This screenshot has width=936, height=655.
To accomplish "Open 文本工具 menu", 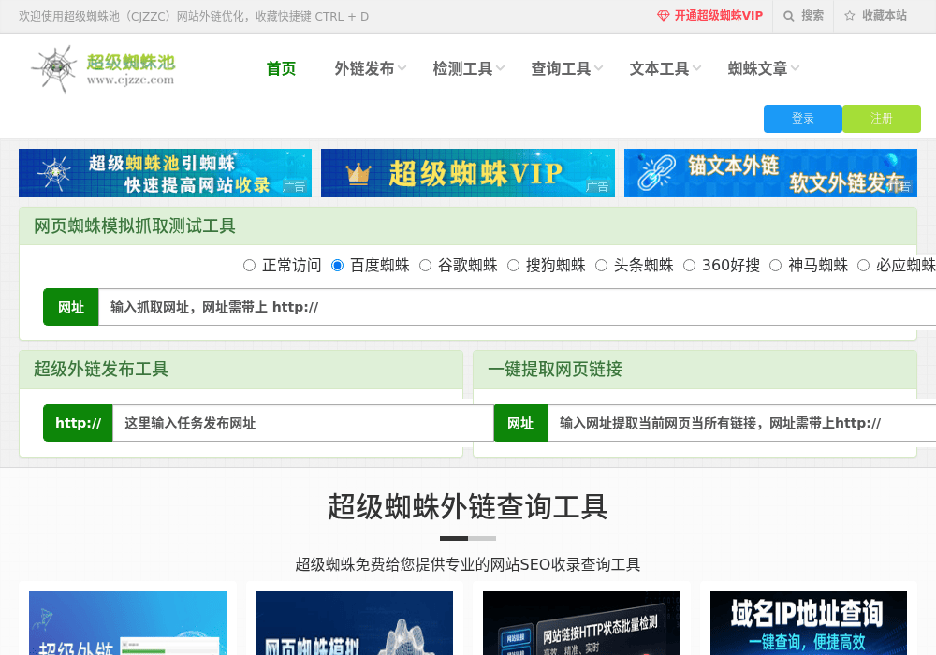I will [x=659, y=68].
